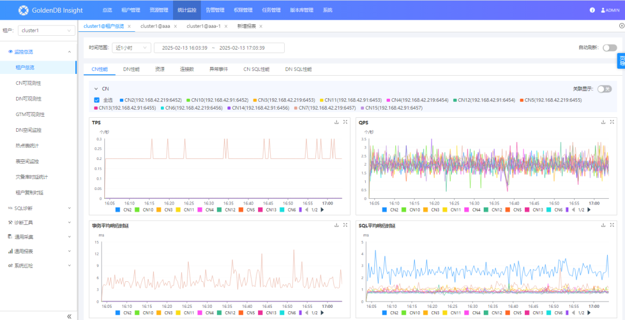Go to previous legend page in TPS chart

[306, 210]
